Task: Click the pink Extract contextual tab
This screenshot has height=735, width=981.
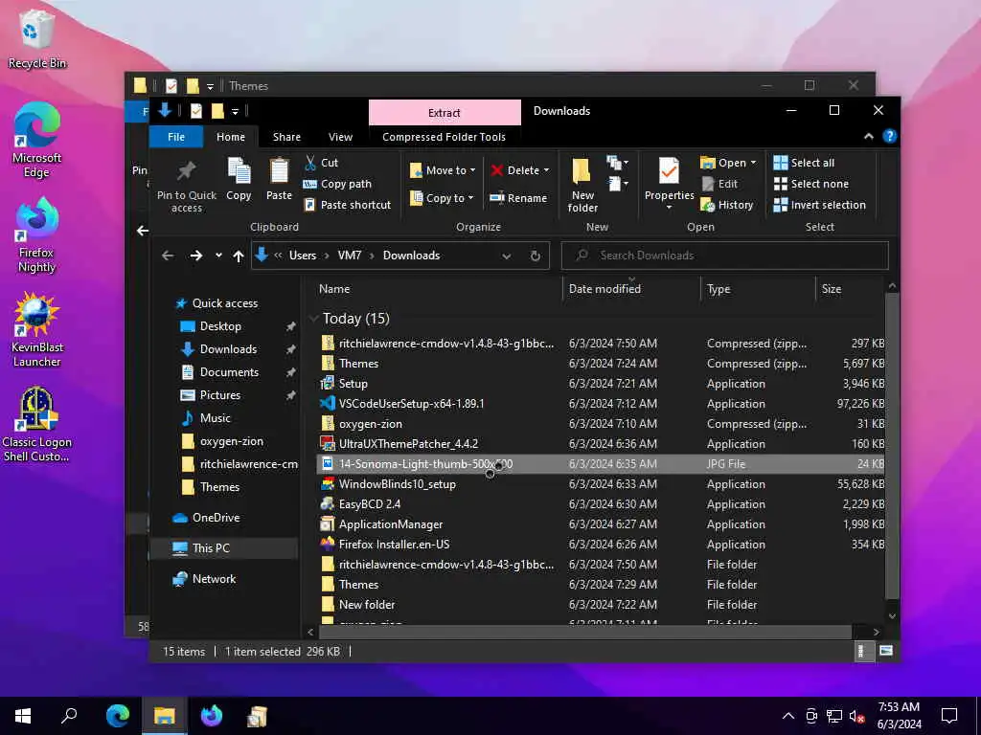Action: point(445,113)
